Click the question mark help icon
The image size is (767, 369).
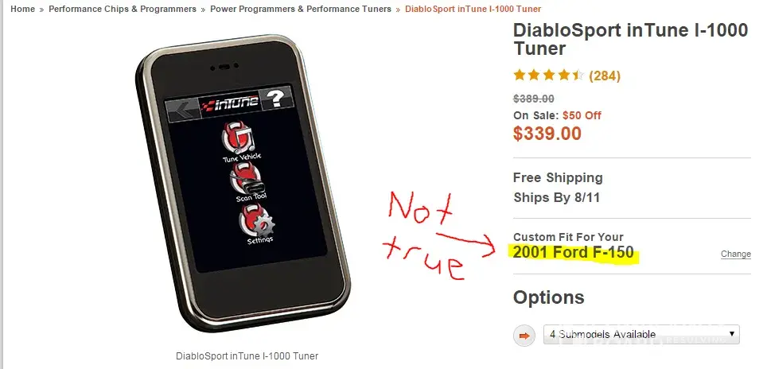[277, 99]
